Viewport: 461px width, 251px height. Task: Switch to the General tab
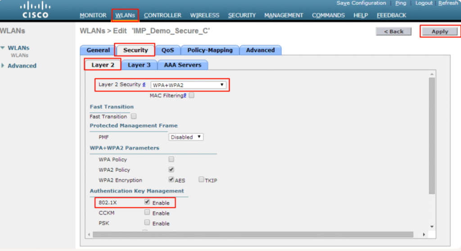tap(98, 50)
